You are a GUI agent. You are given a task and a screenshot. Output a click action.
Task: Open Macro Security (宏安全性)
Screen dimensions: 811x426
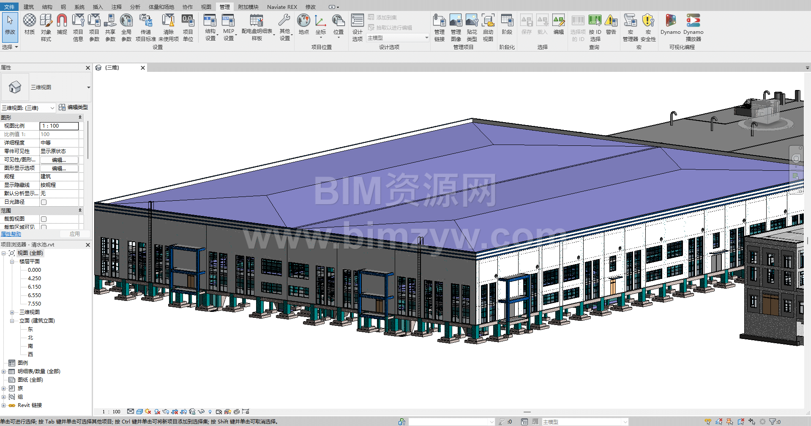(x=648, y=27)
